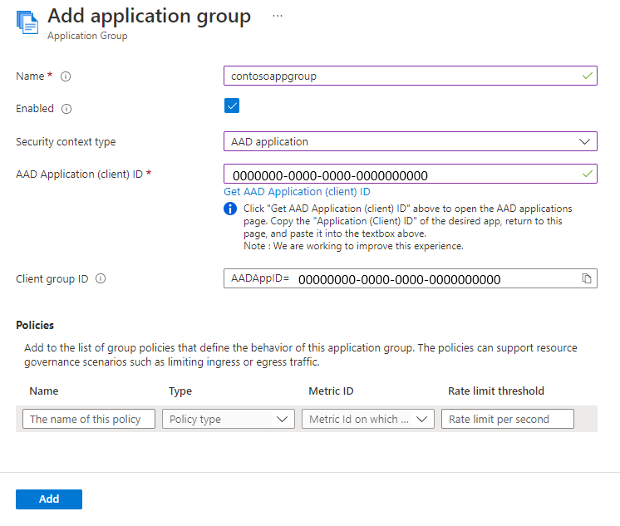Click the blue information icon near instructions
Image resolution: width=620 pixels, height=526 pixels.
230,209
